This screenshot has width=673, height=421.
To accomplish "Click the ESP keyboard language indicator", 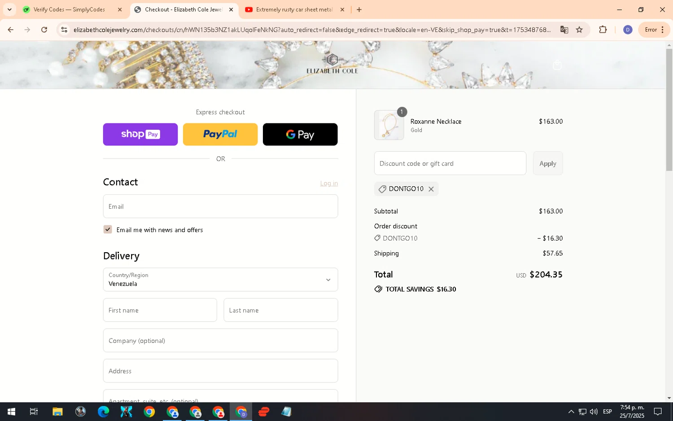I will click(607, 412).
